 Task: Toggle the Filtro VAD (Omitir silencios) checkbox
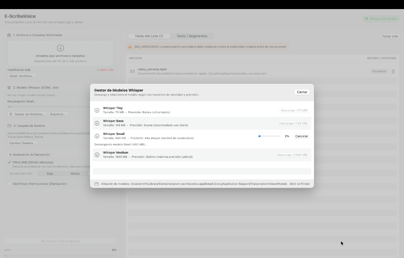[x=9, y=163]
